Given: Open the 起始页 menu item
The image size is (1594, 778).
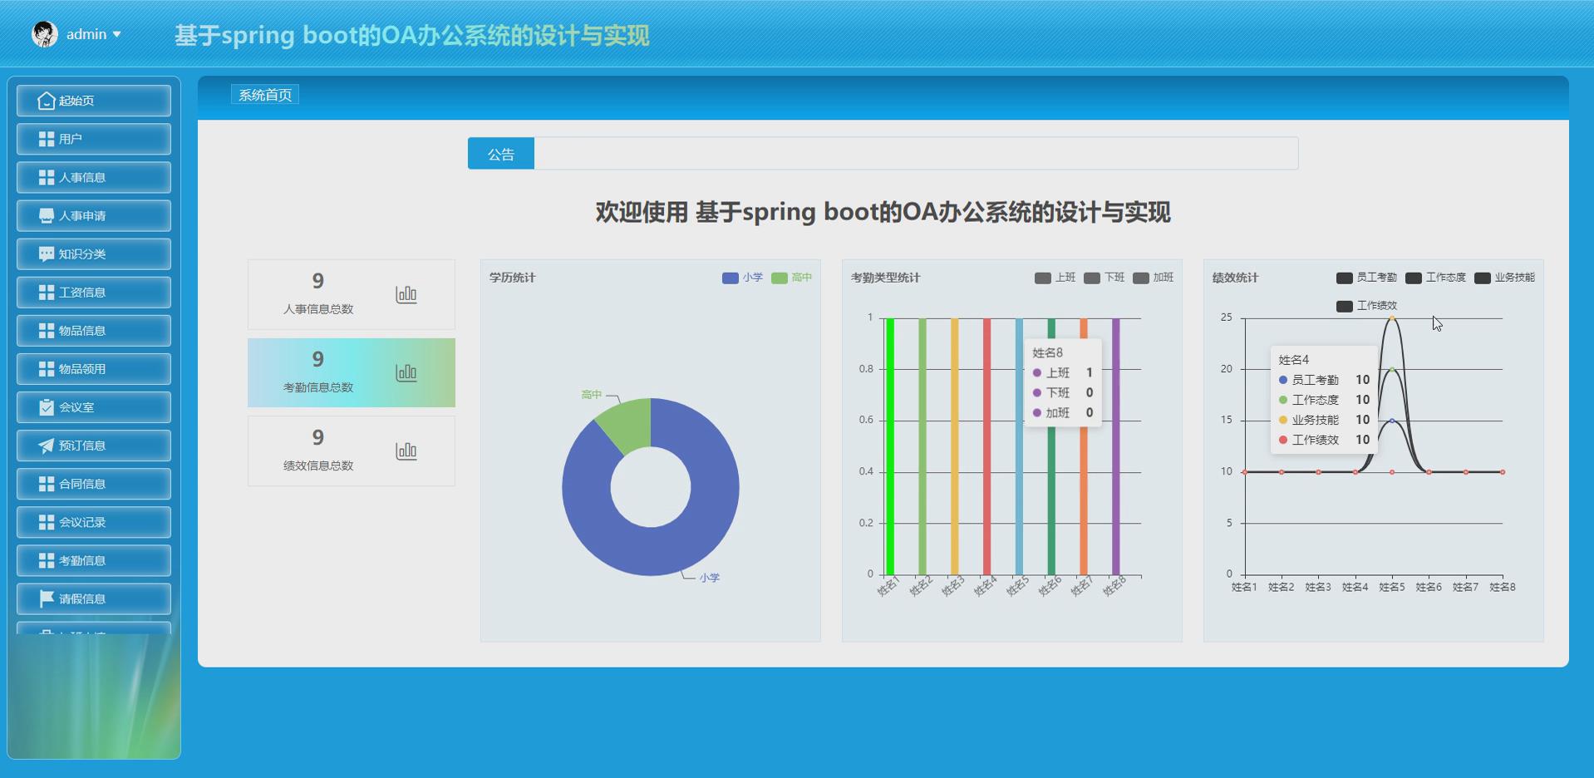Looking at the screenshot, I should 94,101.
